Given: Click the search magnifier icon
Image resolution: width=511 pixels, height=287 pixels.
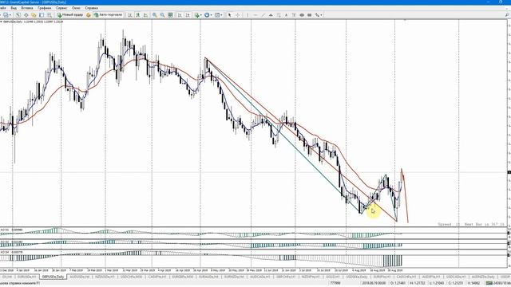Looking at the screenshot, I should pyautogui.click(x=508, y=15).
